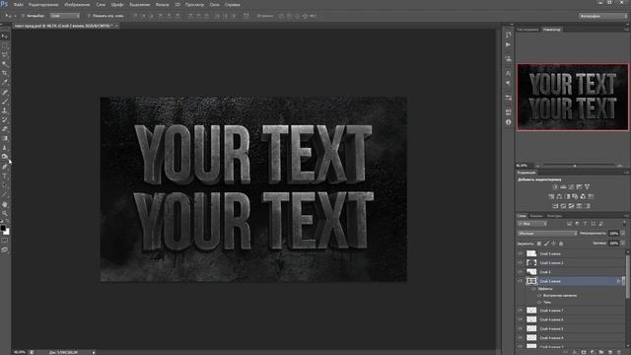
Task: Open the Заливка fill arrow
Action: [623, 244]
